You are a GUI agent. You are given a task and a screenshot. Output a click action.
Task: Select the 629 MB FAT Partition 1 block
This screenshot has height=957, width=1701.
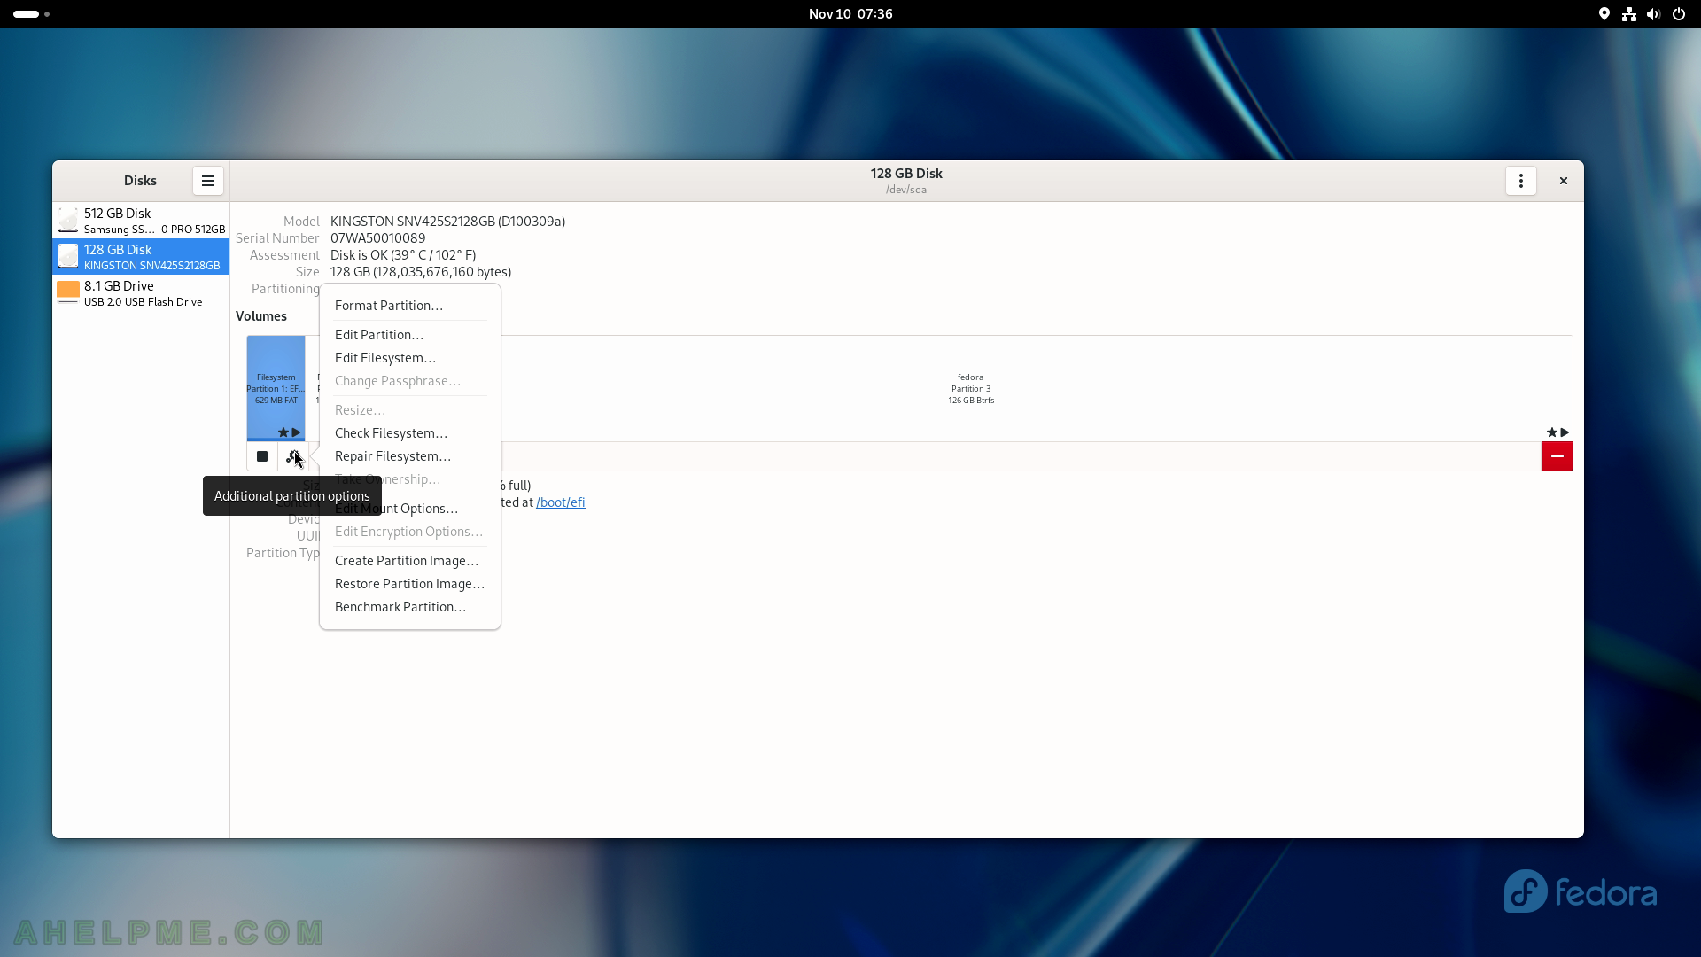(276, 388)
